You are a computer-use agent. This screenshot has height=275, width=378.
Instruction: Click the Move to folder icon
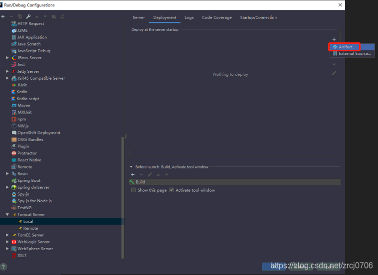click(54, 16)
